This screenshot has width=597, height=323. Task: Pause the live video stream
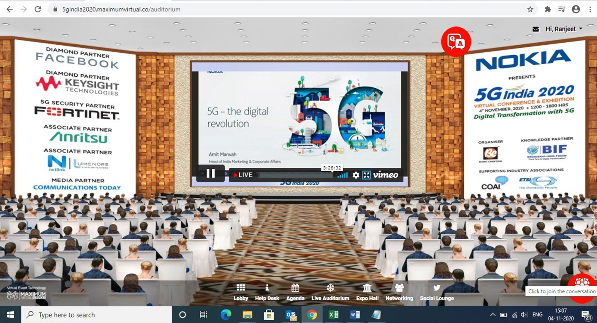tap(211, 173)
